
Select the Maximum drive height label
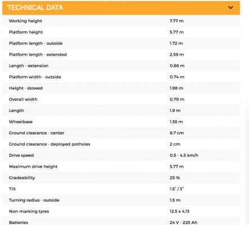tap(33, 166)
